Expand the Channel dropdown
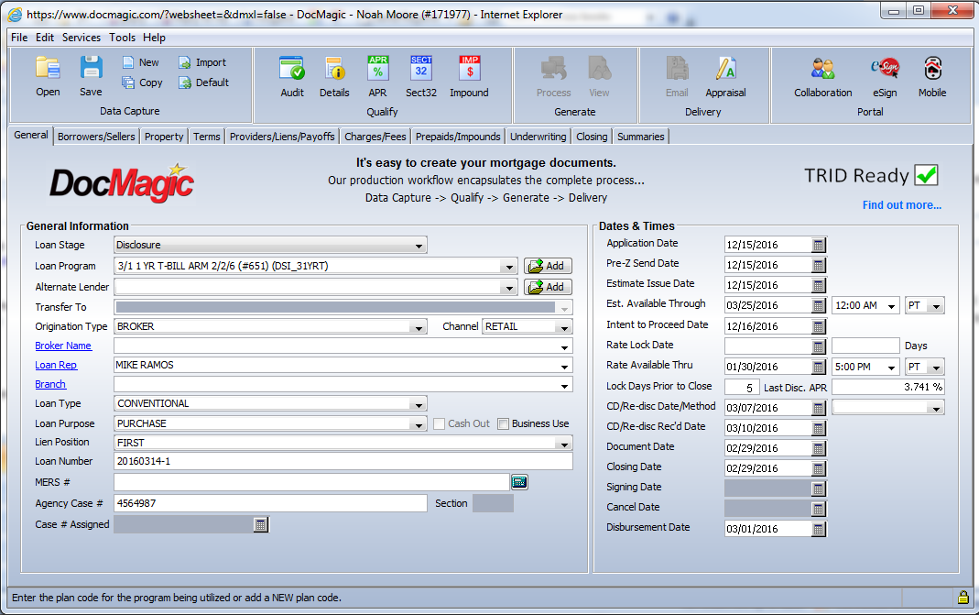The height and width of the screenshot is (615, 979). 564,327
